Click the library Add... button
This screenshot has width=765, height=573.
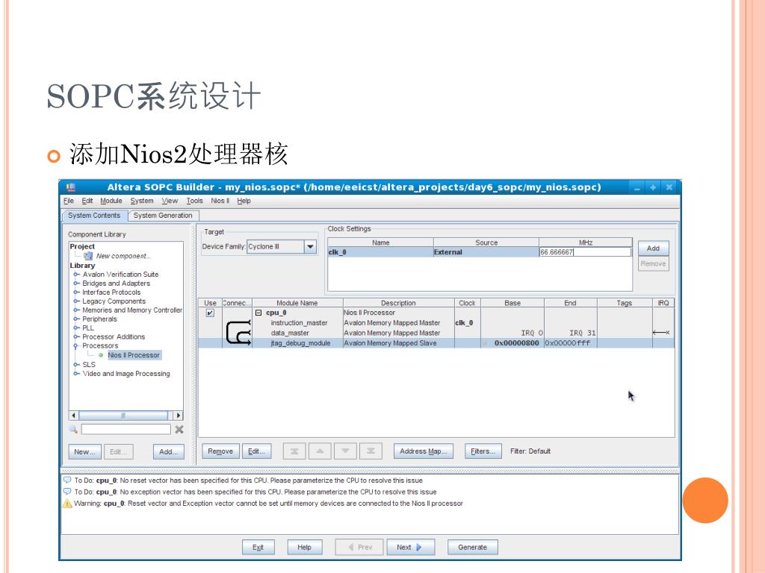[x=168, y=452]
